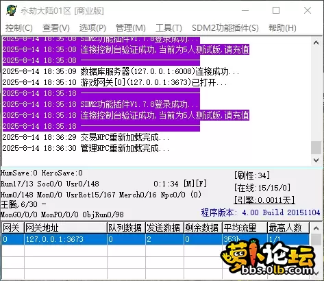
Task: Click the 发送数据 cell showing 2
Action: (x=165, y=239)
